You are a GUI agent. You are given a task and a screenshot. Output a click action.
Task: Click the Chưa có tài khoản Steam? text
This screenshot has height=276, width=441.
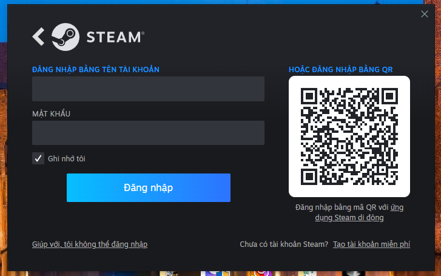[284, 244]
